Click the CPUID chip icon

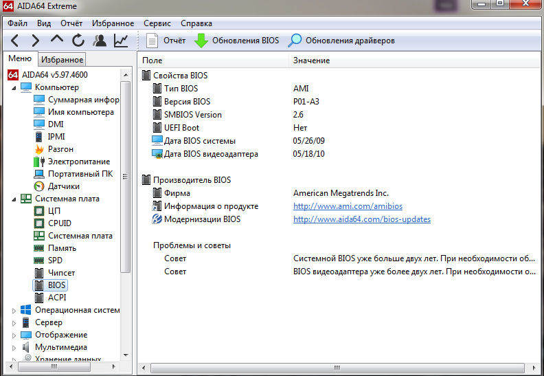(39, 223)
